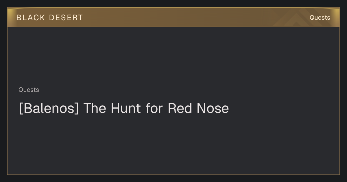The image size is (347, 182).
Task: Return to the Quests category via the breadcrumb
Action: [x=29, y=90]
